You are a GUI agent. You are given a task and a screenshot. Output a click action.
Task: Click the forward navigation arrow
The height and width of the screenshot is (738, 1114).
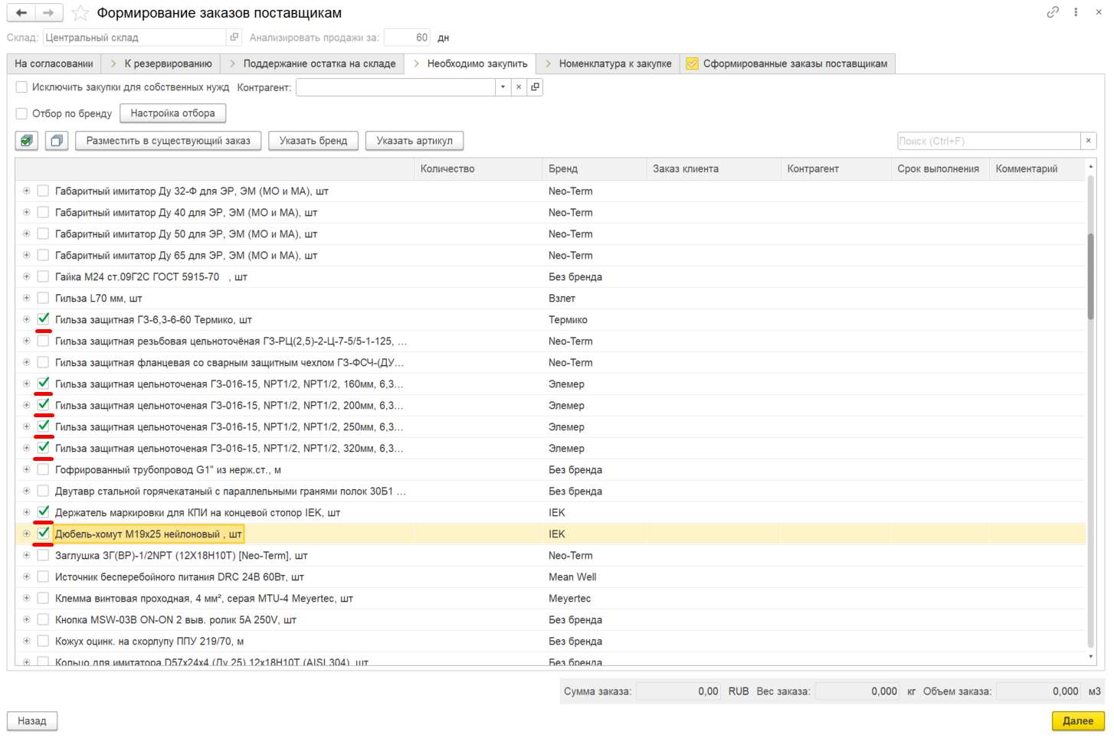tap(49, 13)
